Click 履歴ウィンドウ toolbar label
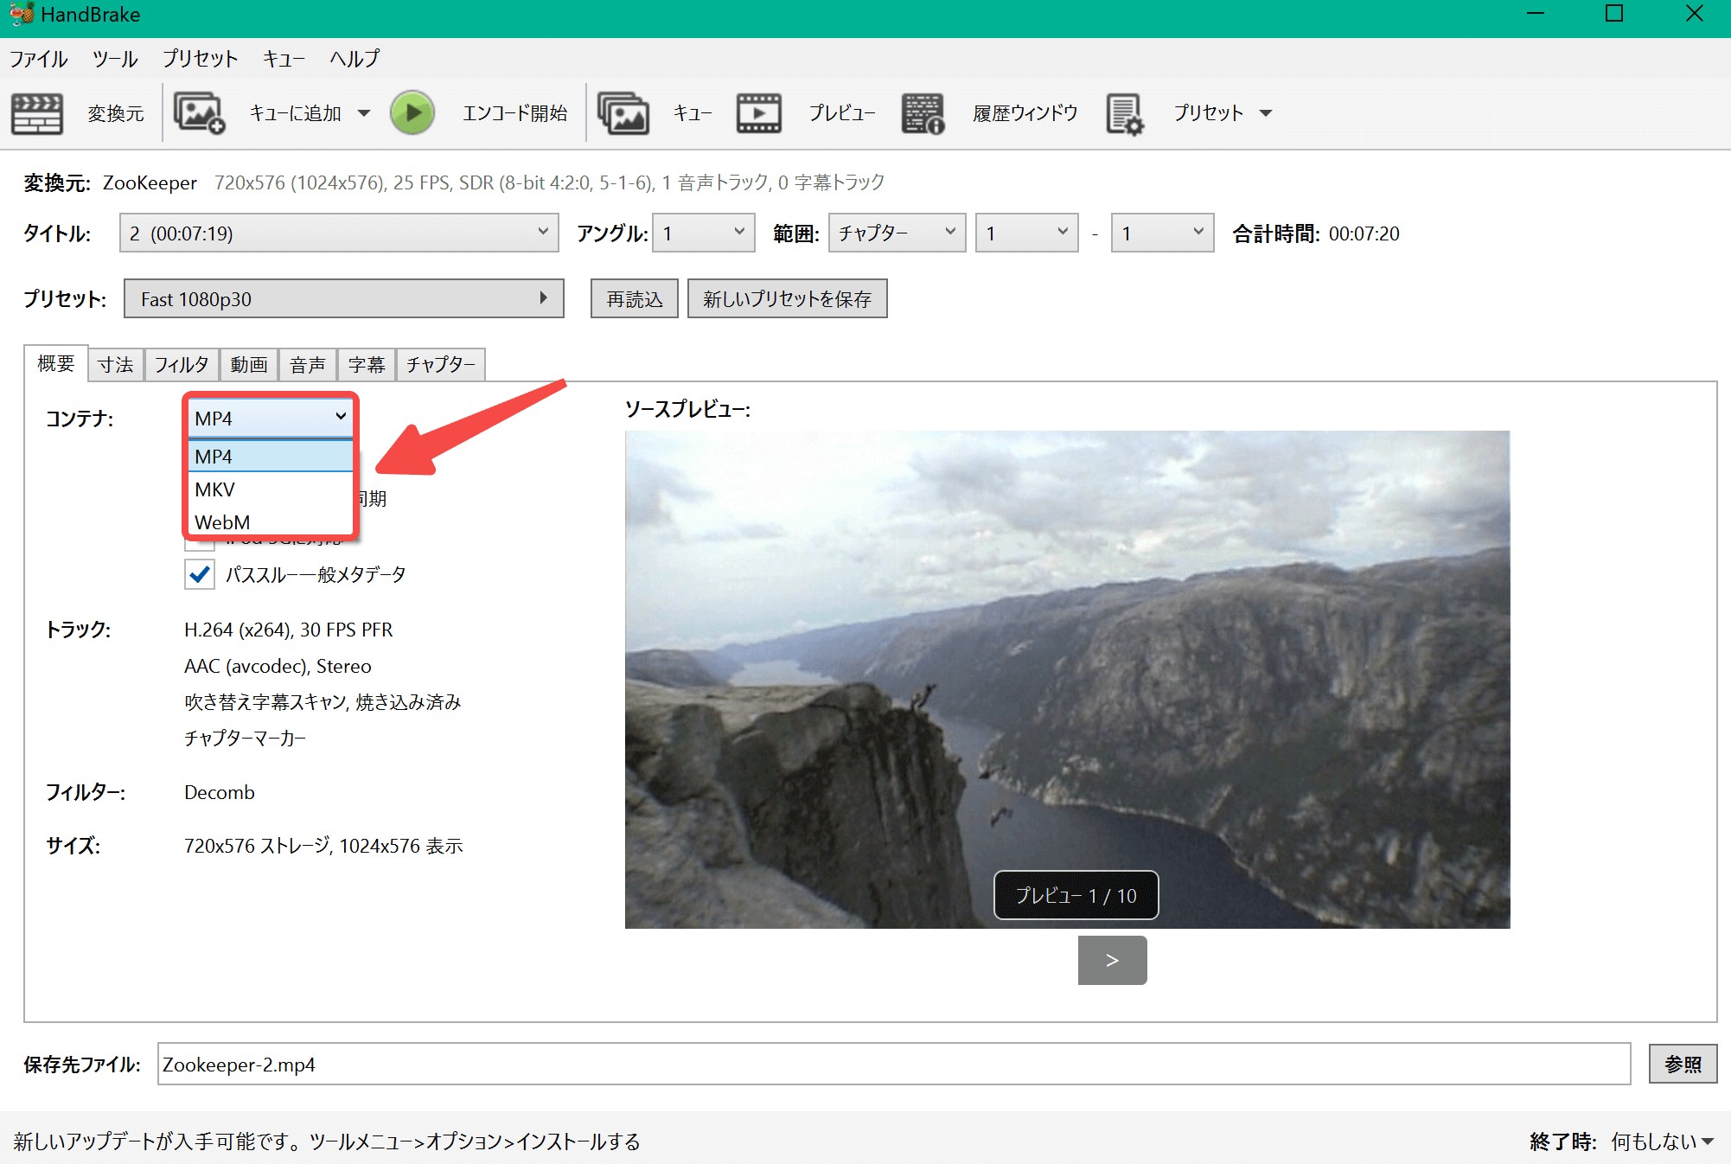The width and height of the screenshot is (1731, 1164). [1025, 113]
